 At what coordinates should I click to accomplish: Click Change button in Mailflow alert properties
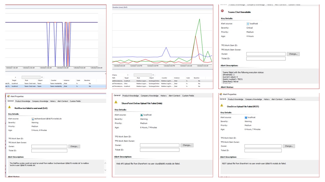74,146
